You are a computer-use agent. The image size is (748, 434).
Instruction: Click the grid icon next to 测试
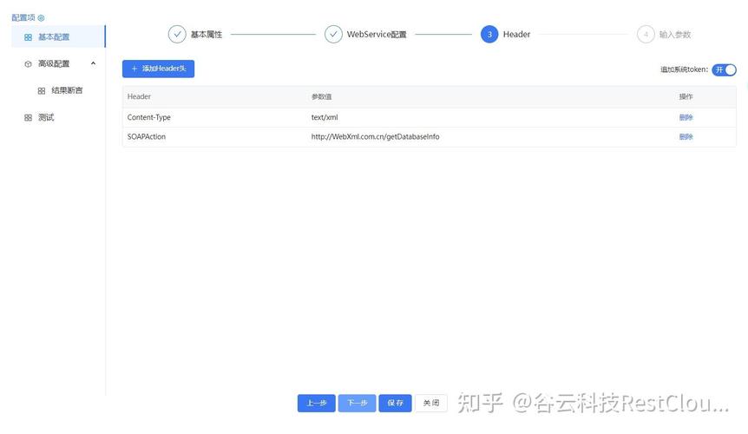[x=28, y=118]
